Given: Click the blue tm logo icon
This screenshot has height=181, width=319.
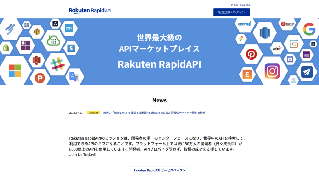Looking at the screenshot, I should coord(69,28).
